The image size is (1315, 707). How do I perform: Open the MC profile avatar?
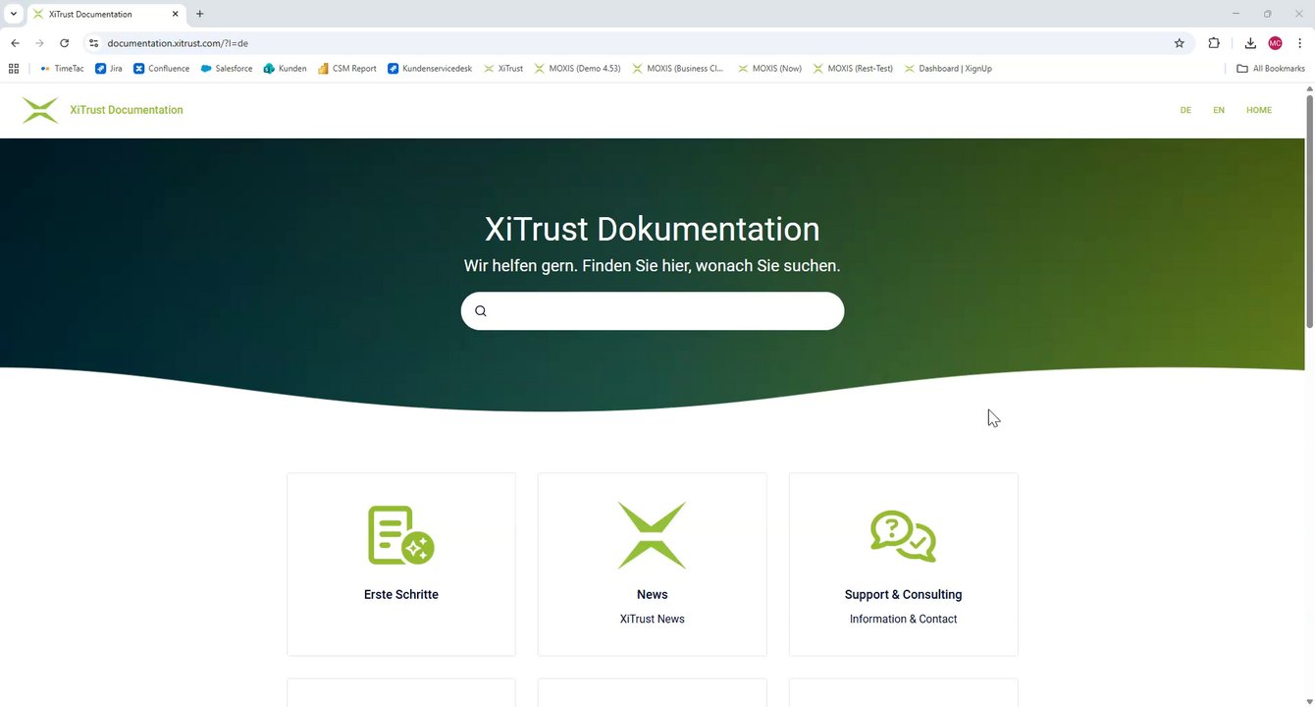click(1275, 43)
